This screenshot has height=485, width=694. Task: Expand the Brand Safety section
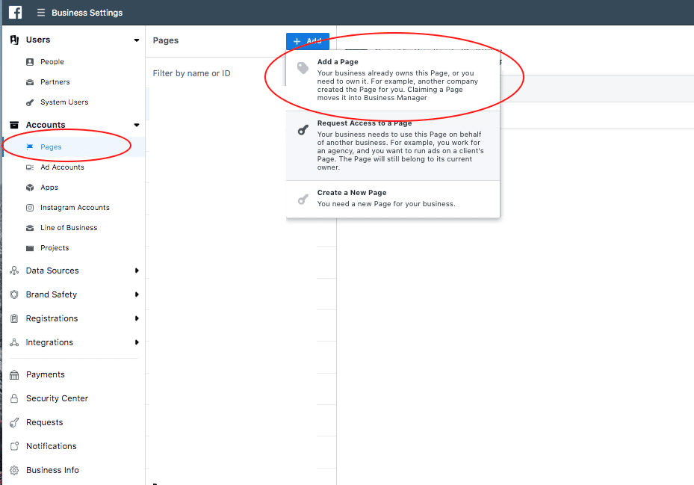click(136, 294)
